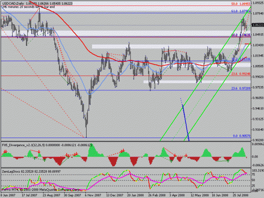Click the stochastic scale level 75

pyautogui.click(x=253, y=175)
